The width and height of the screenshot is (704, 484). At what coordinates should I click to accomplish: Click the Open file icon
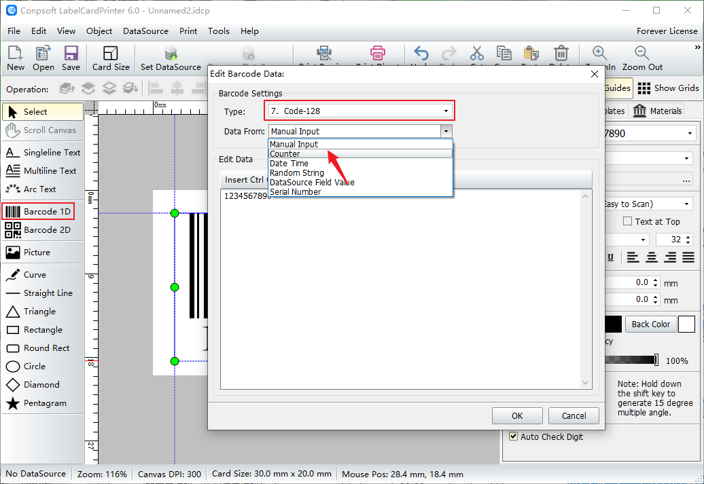pyautogui.click(x=43, y=58)
